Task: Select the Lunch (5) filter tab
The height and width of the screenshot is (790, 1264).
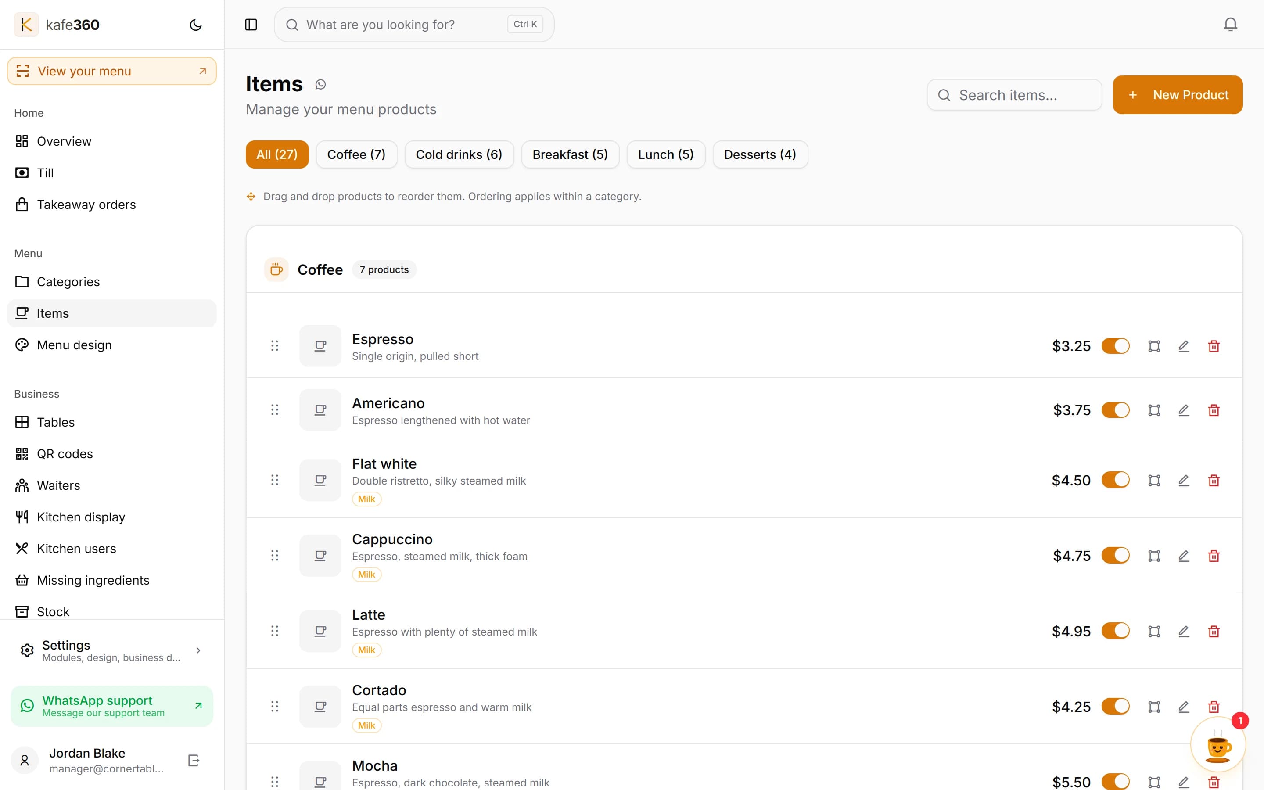Action: point(665,154)
